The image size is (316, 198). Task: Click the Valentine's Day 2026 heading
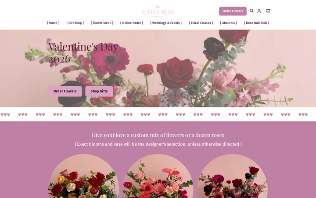tap(83, 53)
